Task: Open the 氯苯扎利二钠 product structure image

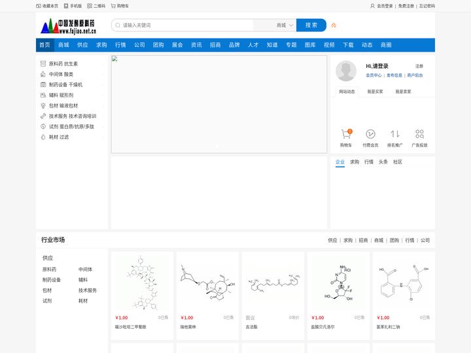Action: click(x=404, y=282)
